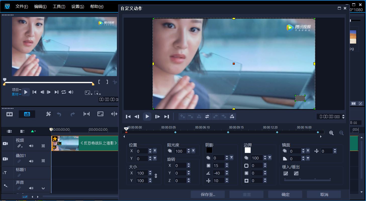Image resolution: width=366 pixels, height=201 pixels.
Task: Mute the 叠加1 track audio
Action: click(x=31, y=161)
